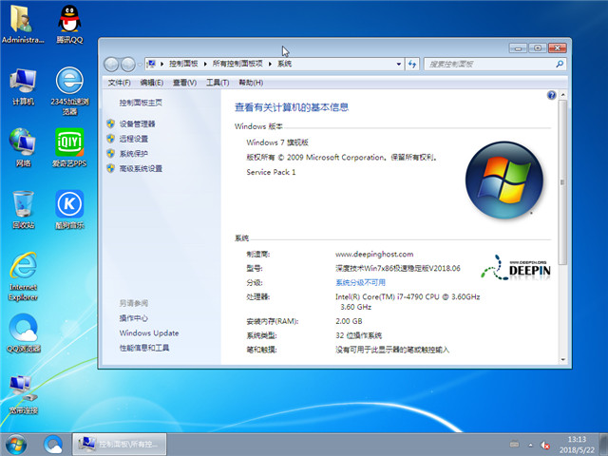Expand arrow after 控制面板 in breadcrumb

205,64
